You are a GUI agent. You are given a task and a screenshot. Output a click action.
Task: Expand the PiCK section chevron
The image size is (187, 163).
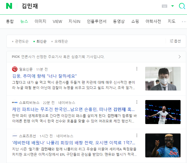tap(180, 57)
